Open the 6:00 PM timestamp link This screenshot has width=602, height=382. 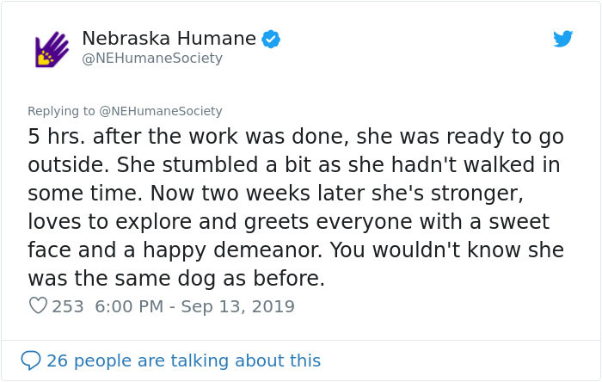(127, 306)
